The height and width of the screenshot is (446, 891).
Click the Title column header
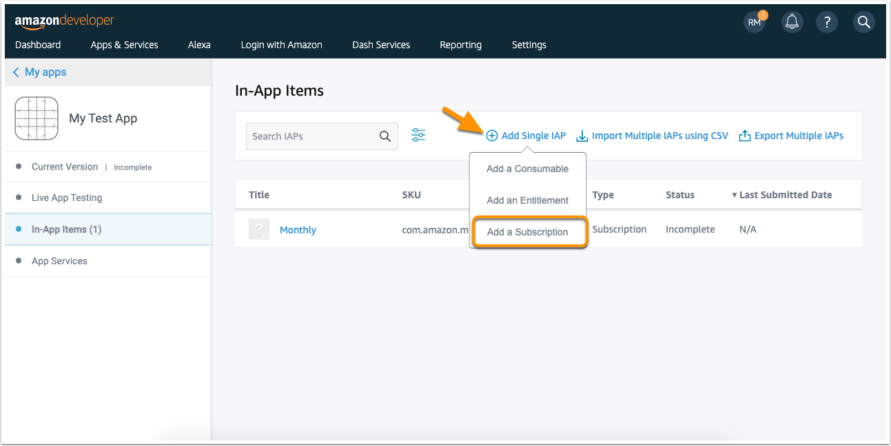pyautogui.click(x=259, y=195)
